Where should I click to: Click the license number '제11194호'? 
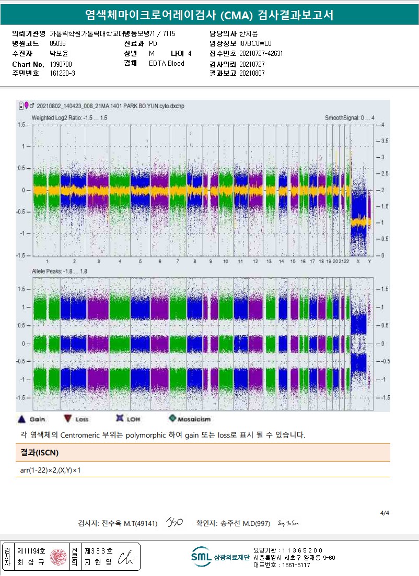[x=31, y=551]
